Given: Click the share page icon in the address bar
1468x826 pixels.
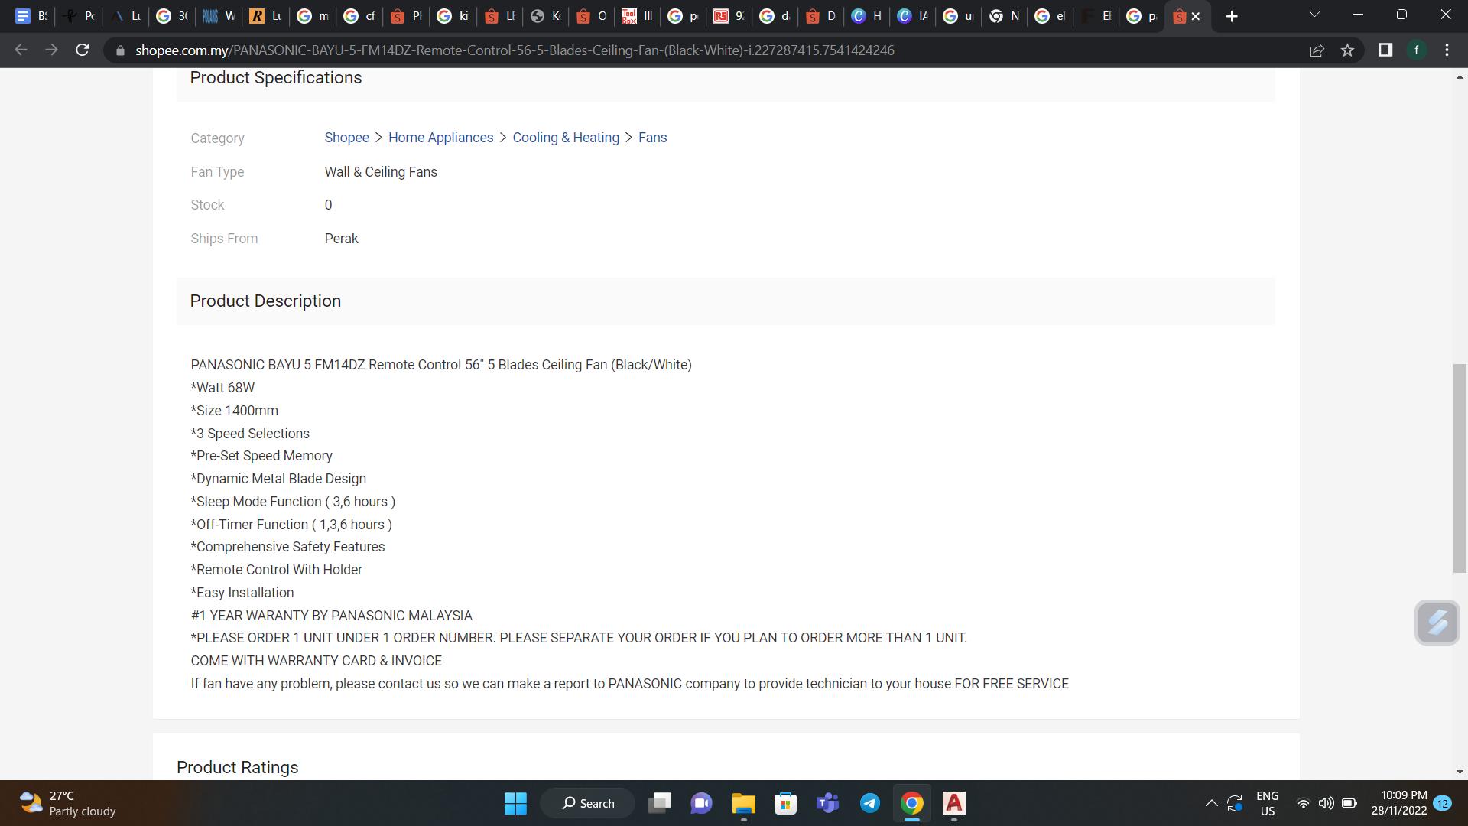Looking at the screenshot, I should (x=1317, y=50).
